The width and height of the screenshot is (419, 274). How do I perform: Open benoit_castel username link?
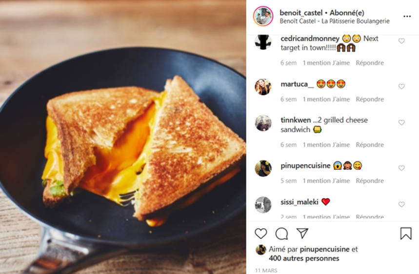point(301,13)
